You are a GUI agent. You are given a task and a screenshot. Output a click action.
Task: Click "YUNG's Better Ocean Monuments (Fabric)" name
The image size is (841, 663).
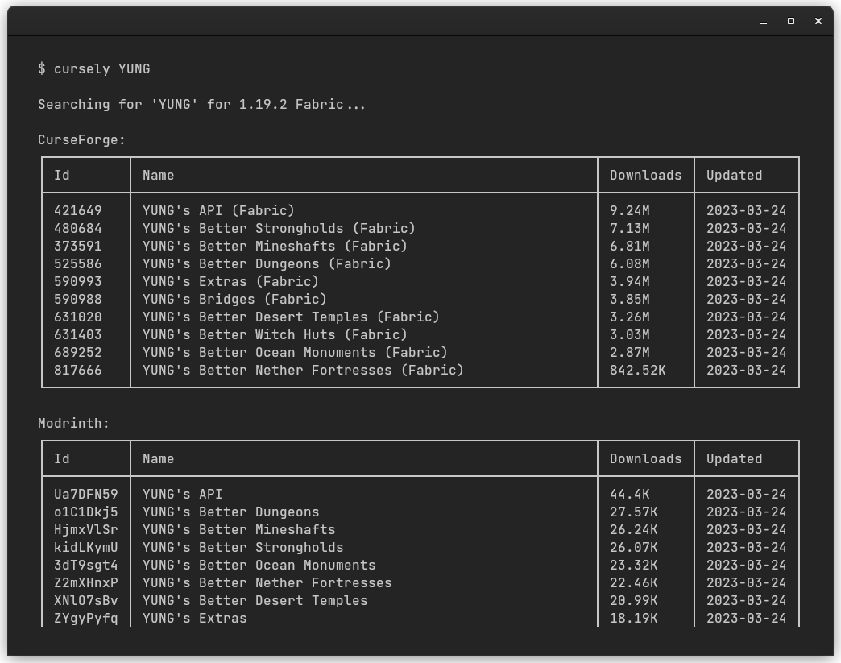[x=295, y=352]
